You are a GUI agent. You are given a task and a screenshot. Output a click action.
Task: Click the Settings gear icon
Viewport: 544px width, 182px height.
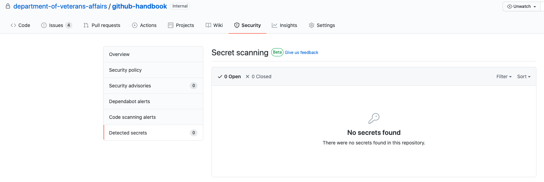(x=312, y=25)
